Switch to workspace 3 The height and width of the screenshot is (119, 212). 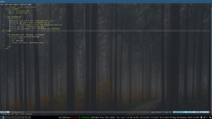point(6,117)
